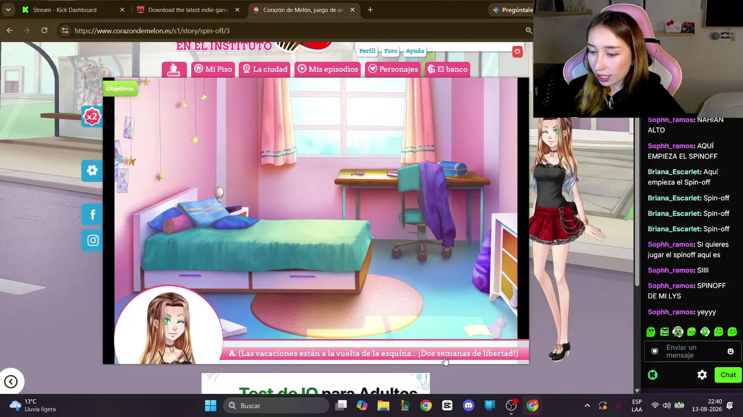Click the shield badge icon in chat field
The height and width of the screenshot is (417, 743).
655,352
